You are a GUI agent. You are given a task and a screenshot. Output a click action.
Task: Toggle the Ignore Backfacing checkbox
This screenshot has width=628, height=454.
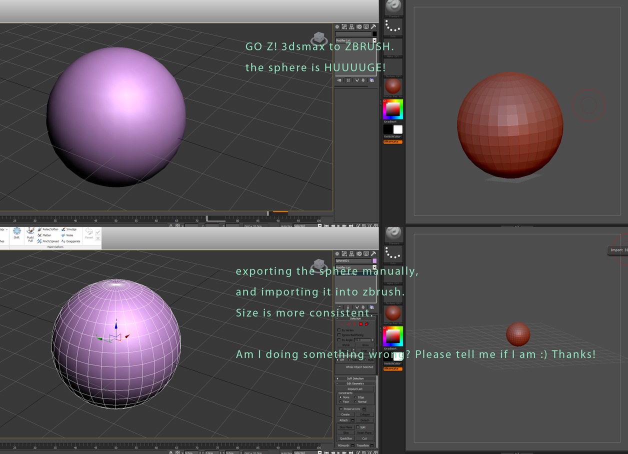pyautogui.click(x=339, y=335)
